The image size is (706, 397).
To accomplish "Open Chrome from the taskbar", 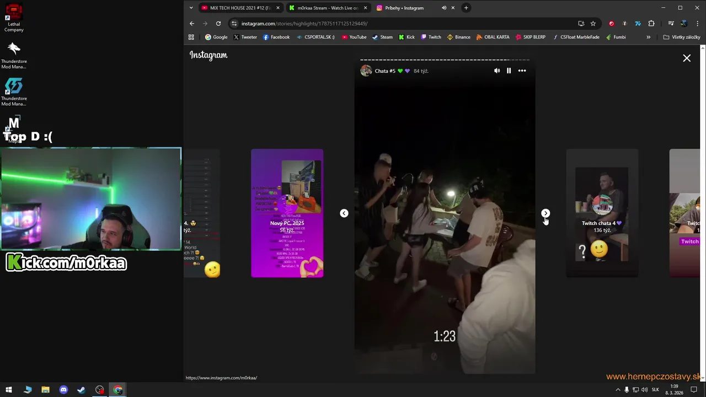I will (x=117, y=390).
